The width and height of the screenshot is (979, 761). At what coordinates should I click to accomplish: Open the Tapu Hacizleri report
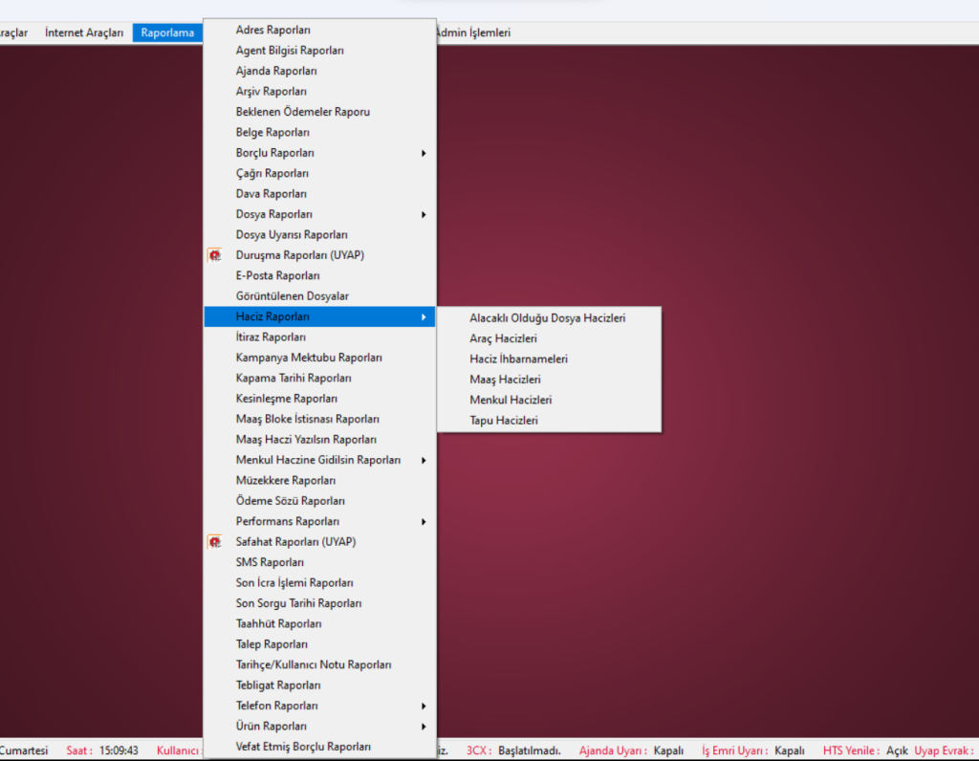tap(503, 420)
